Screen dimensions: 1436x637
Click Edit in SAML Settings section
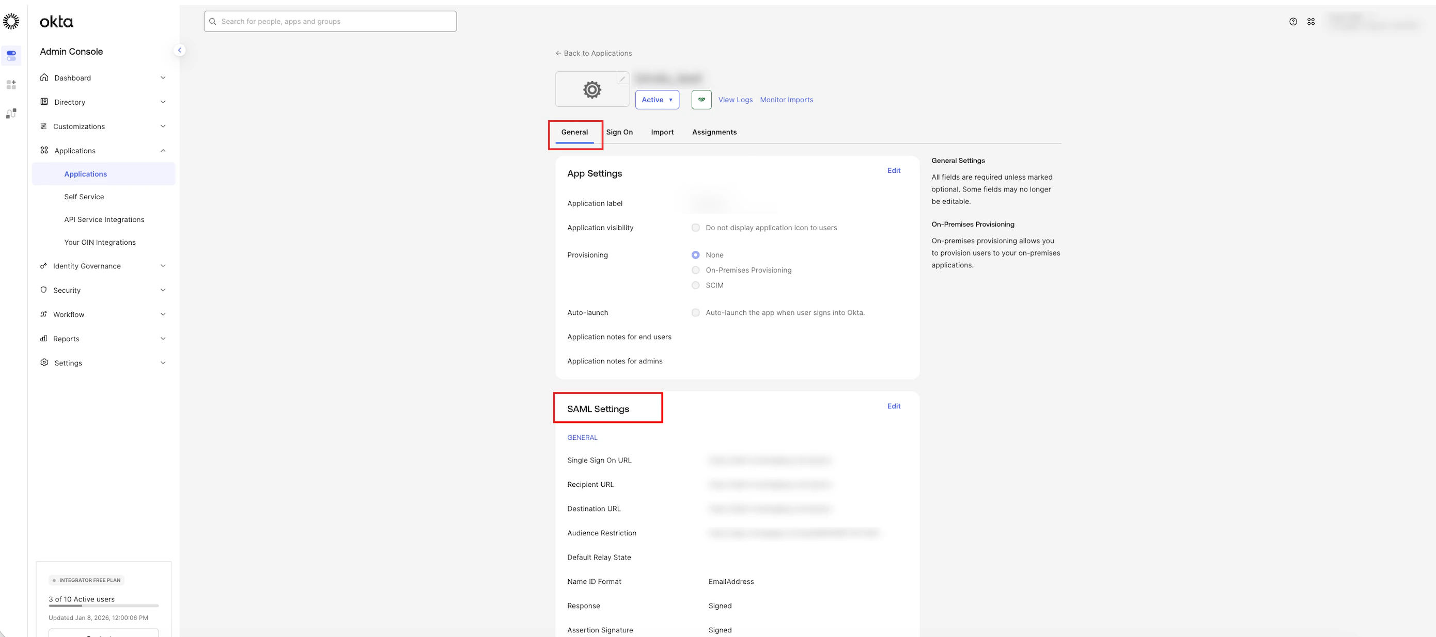pyautogui.click(x=893, y=406)
